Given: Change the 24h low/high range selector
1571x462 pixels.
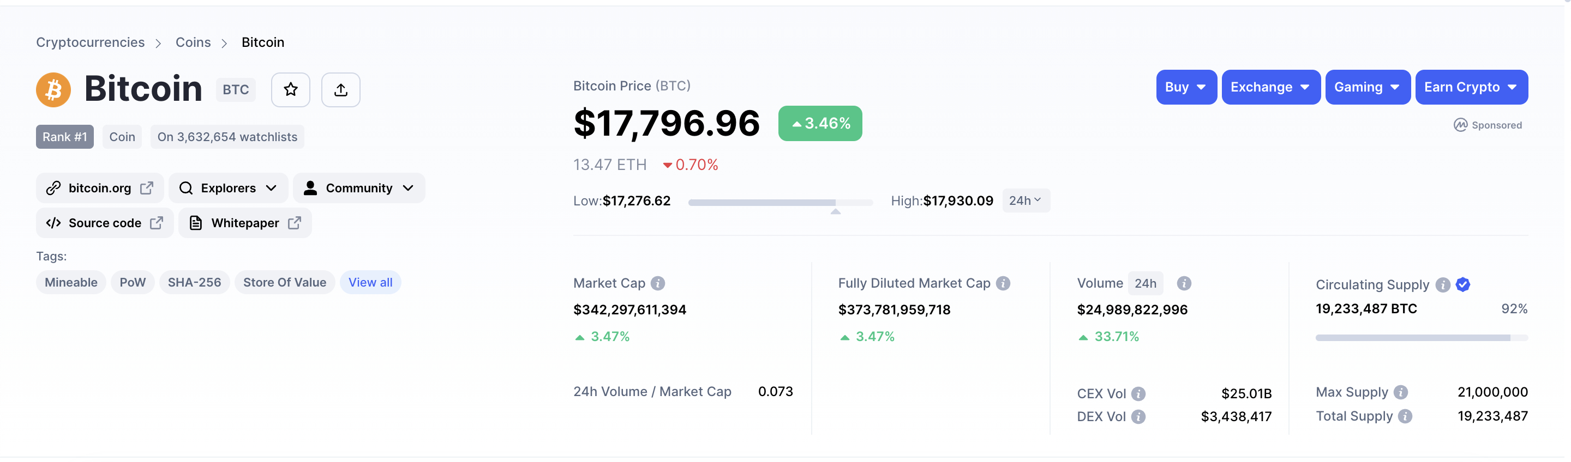Looking at the screenshot, I should tap(1025, 200).
